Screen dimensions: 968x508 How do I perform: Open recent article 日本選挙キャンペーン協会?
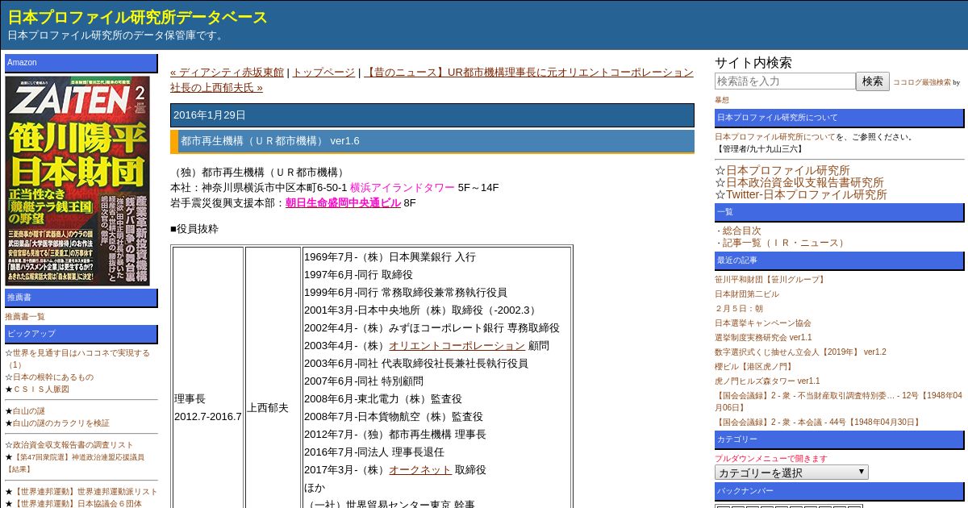763,323
